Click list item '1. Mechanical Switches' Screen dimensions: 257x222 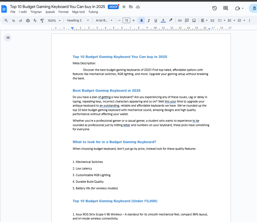[88, 162]
